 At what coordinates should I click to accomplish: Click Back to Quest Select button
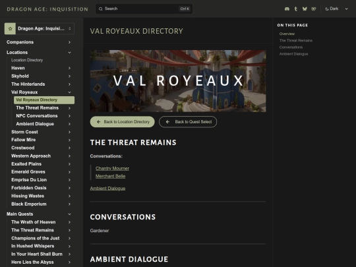pyautogui.click(x=188, y=122)
